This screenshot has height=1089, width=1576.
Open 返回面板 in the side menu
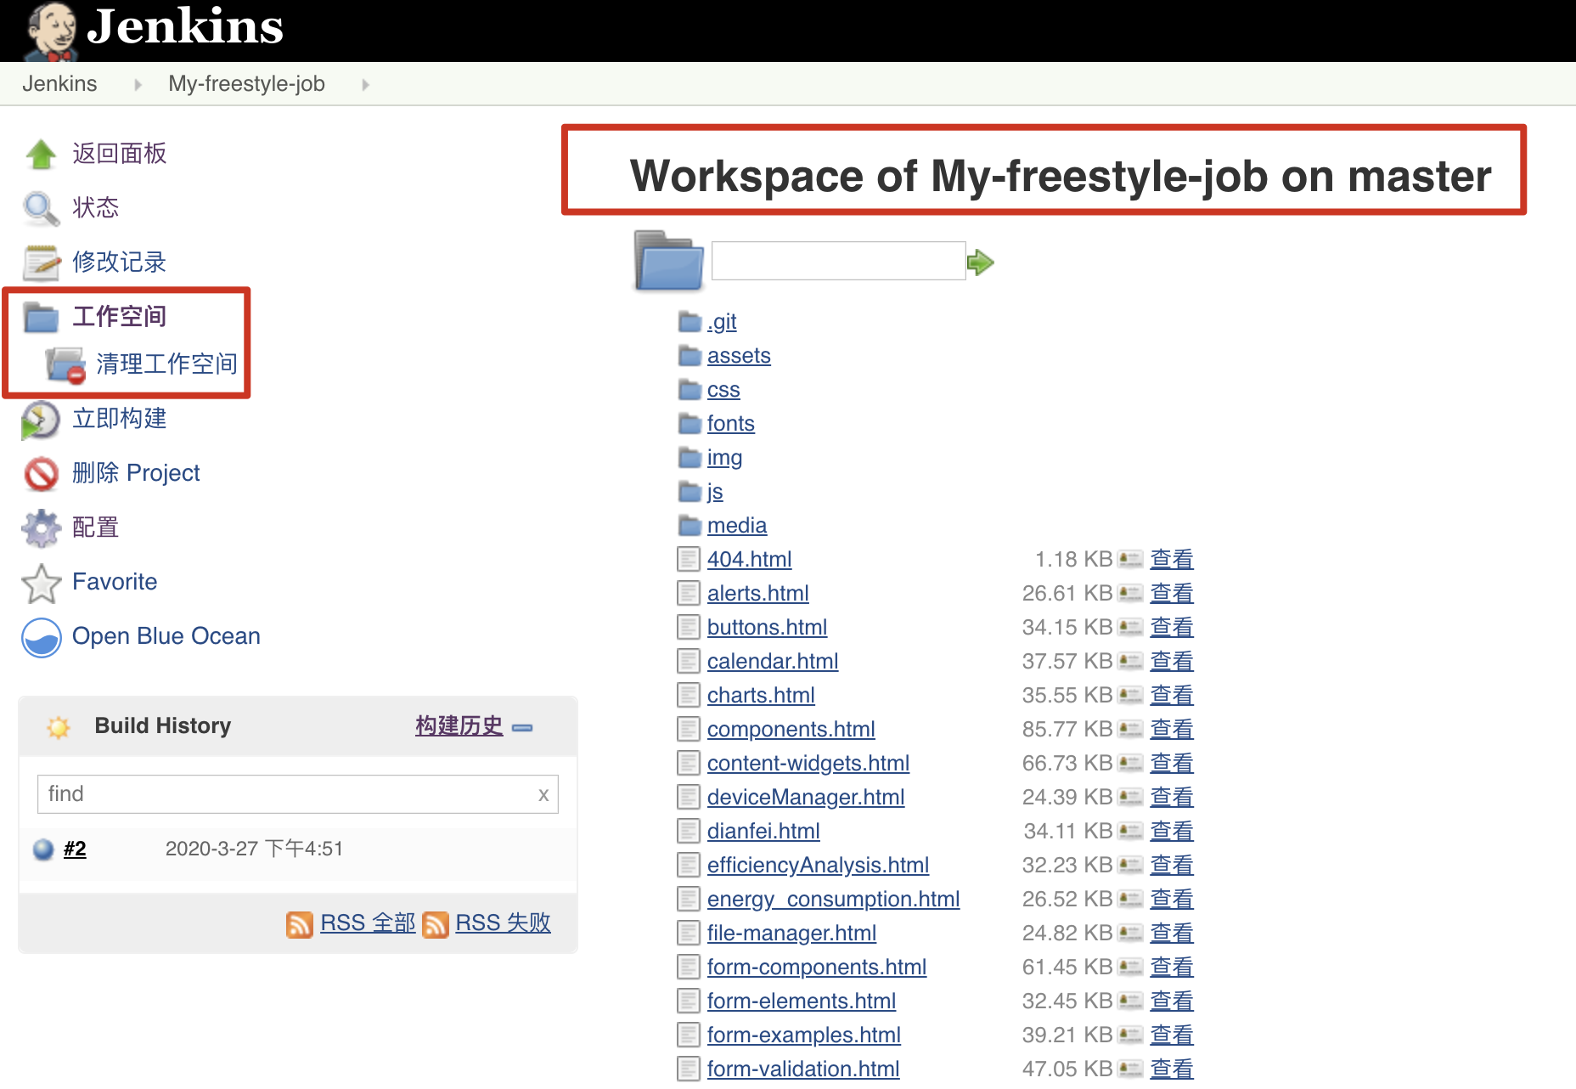120,154
